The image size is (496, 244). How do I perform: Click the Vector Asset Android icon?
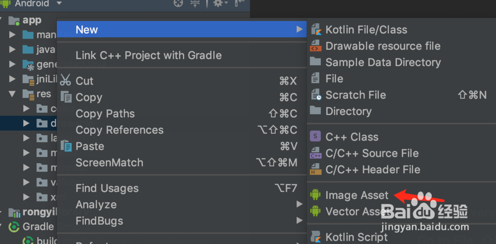coord(315,211)
